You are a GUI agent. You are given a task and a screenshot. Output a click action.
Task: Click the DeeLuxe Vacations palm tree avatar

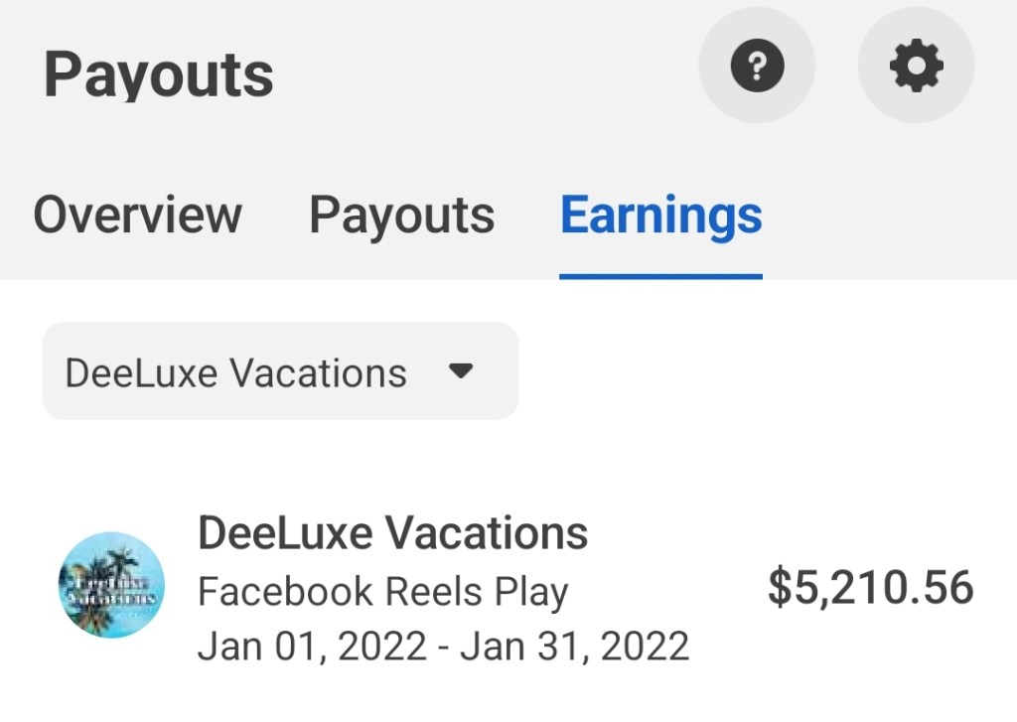point(111,585)
